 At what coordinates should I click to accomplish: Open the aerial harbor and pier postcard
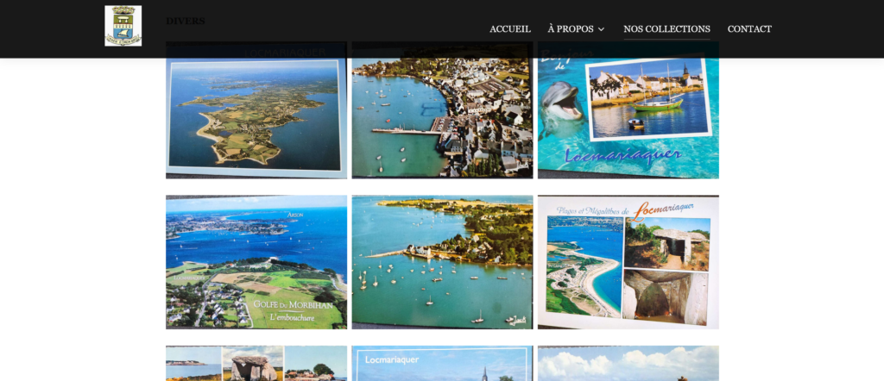coord(442,110)
